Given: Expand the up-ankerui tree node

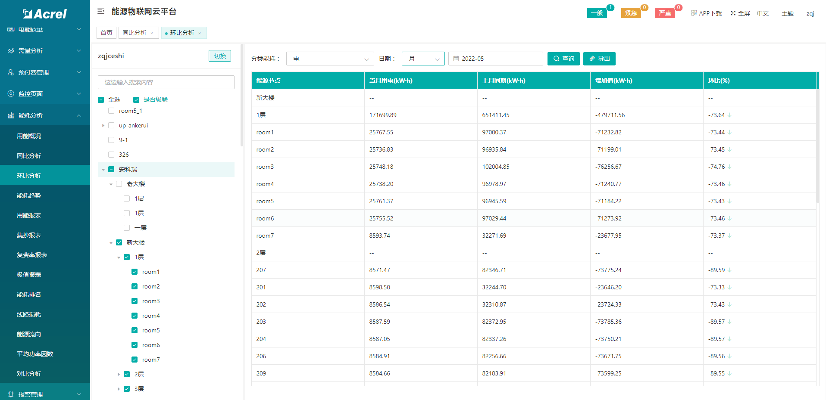Looking at the screenshot, I should [x=103, y=126].
